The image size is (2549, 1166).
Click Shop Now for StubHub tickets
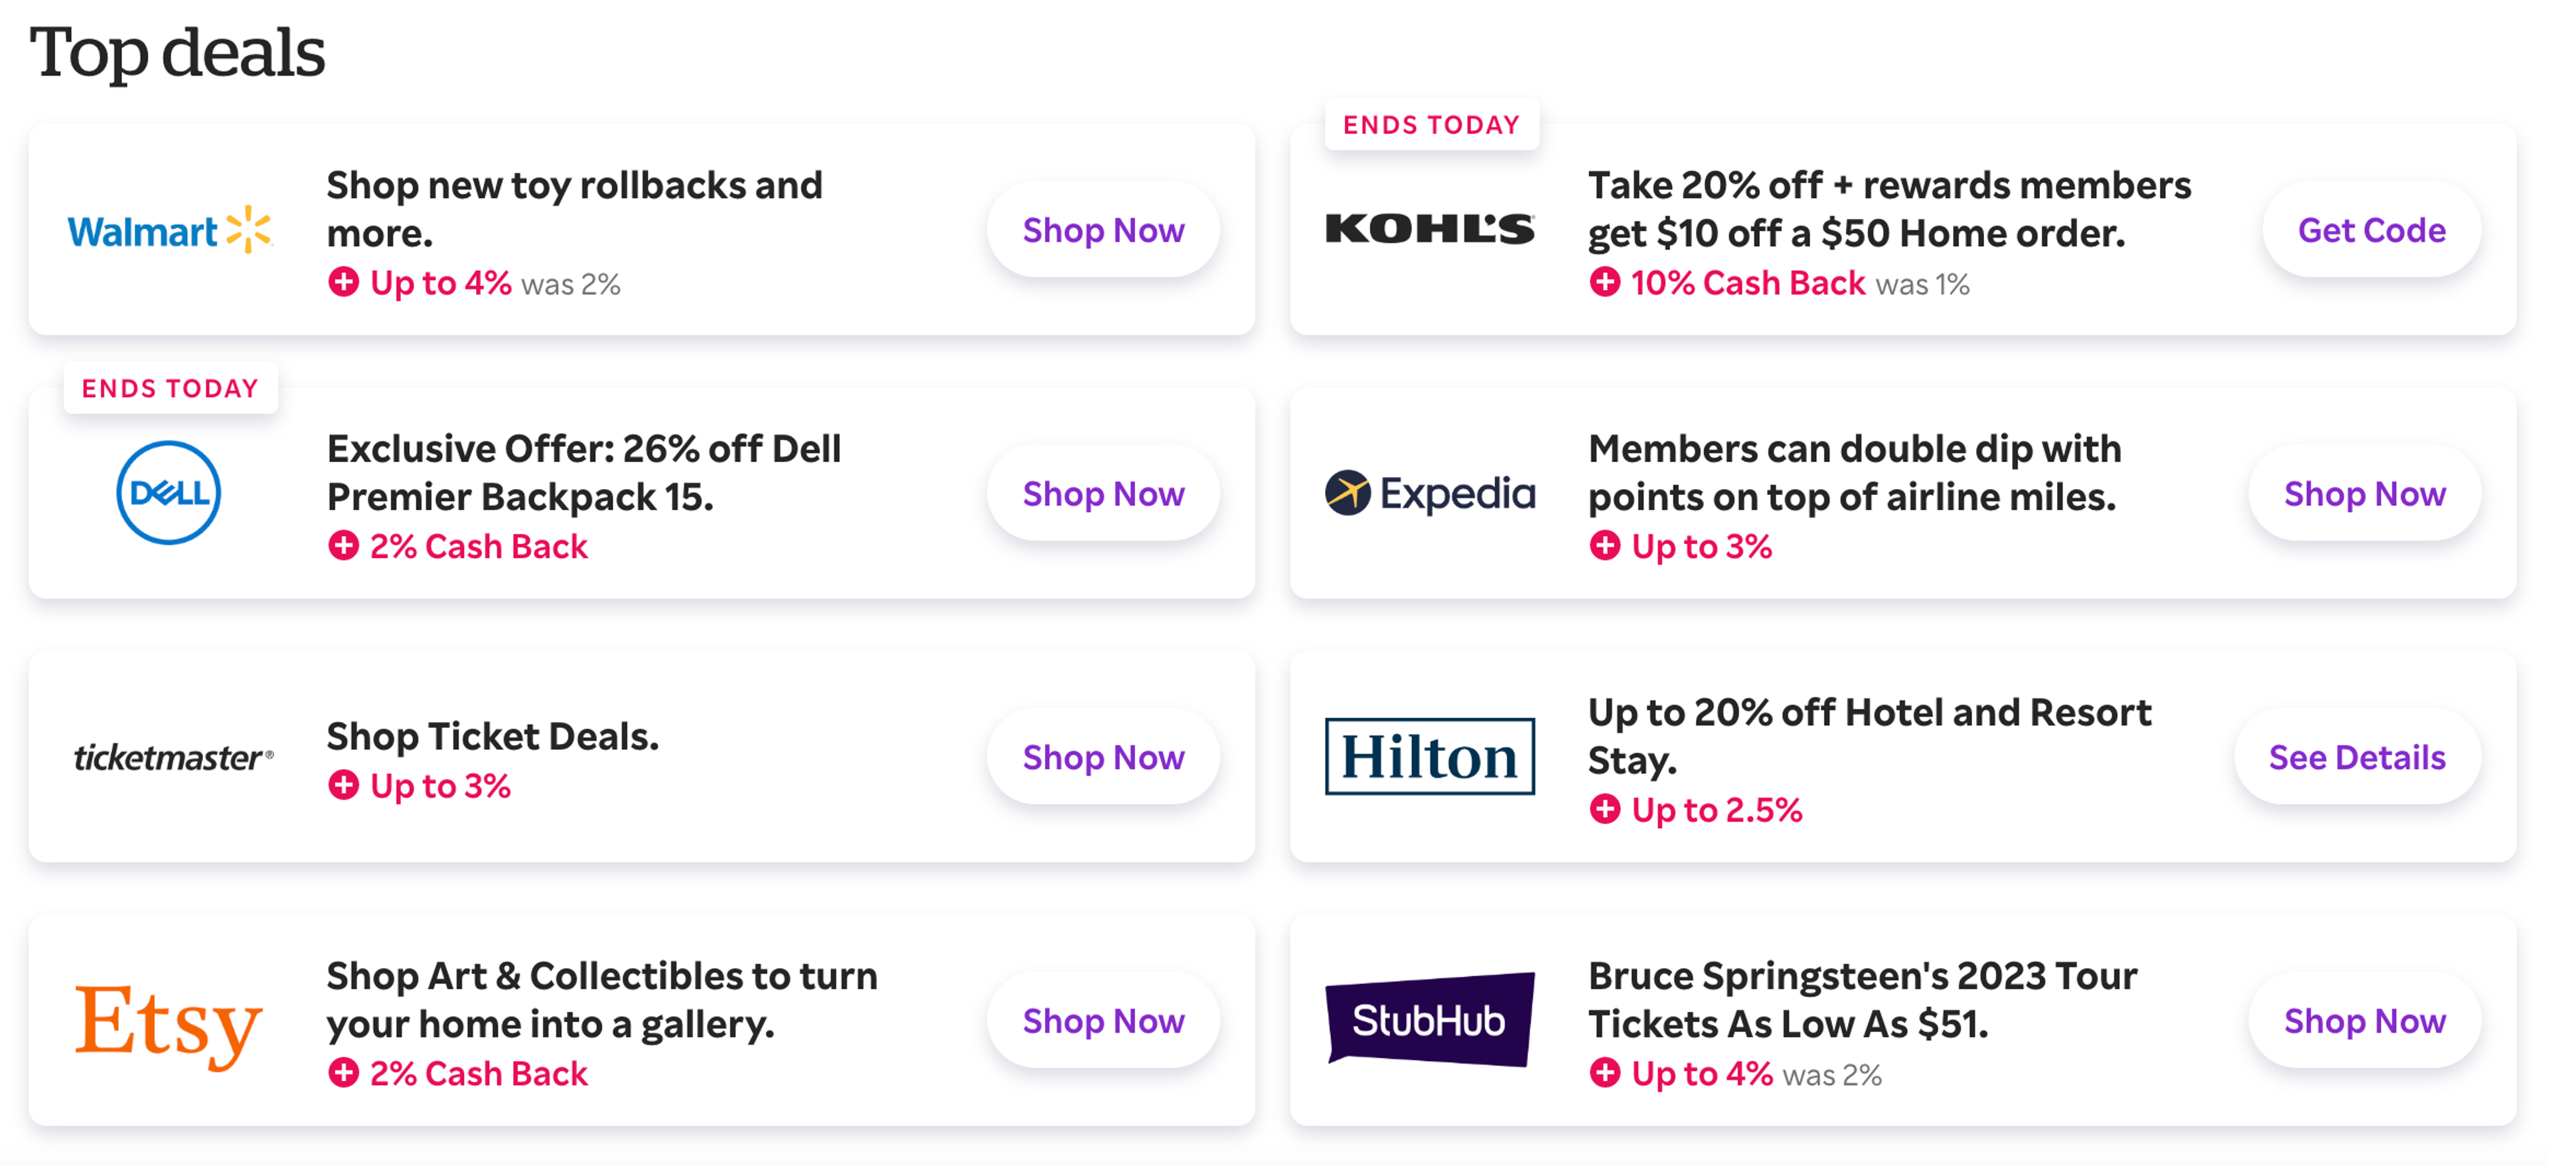pyautogui.click(x=2365, y=1019)
